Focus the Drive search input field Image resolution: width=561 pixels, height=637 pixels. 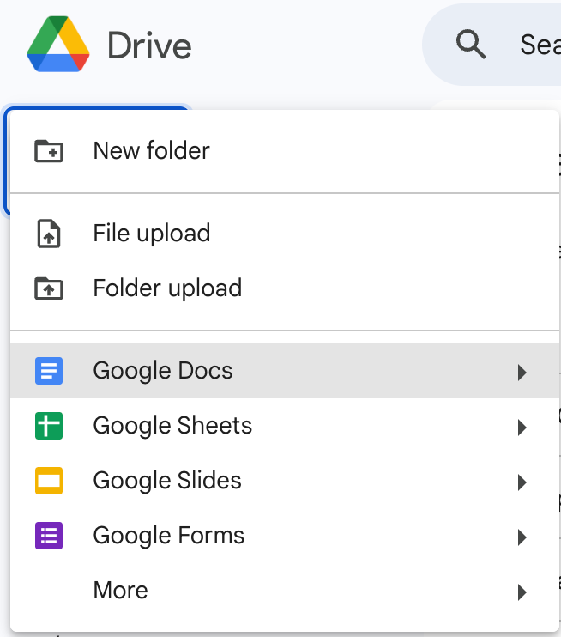536,44
